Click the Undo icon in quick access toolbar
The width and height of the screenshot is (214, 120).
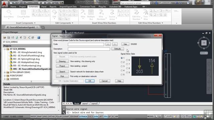coord(27,3)
